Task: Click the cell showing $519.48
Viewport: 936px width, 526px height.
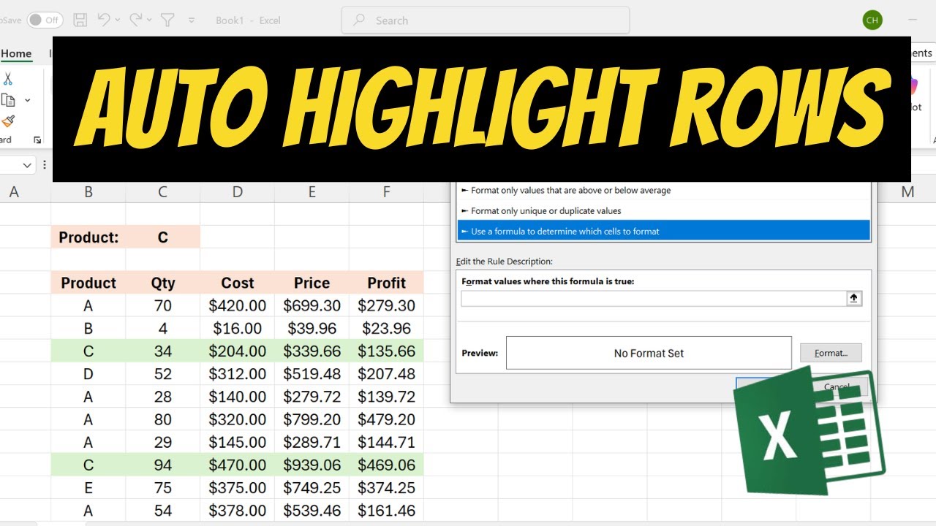Action: pos(312,374)
